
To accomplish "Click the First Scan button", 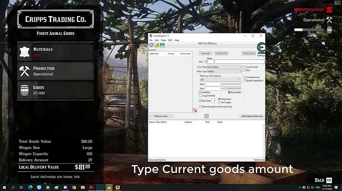I will (206, 53).
